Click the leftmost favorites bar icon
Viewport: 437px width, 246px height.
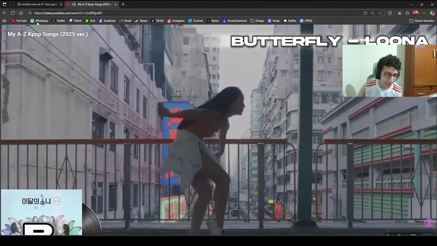pyautogui.click(x=4, y=21)
